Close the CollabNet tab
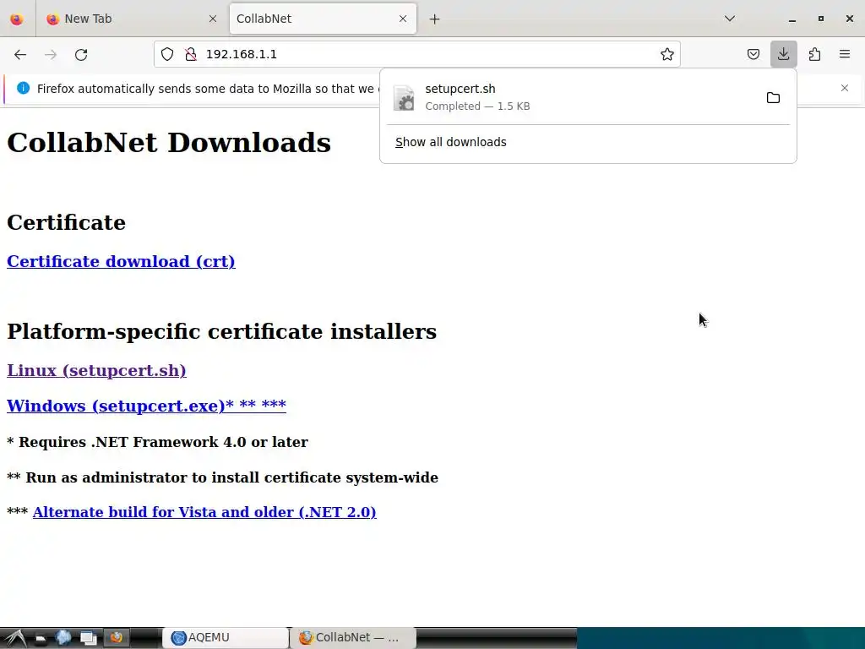This screenshot has width=865, height=649. (403, 19)
